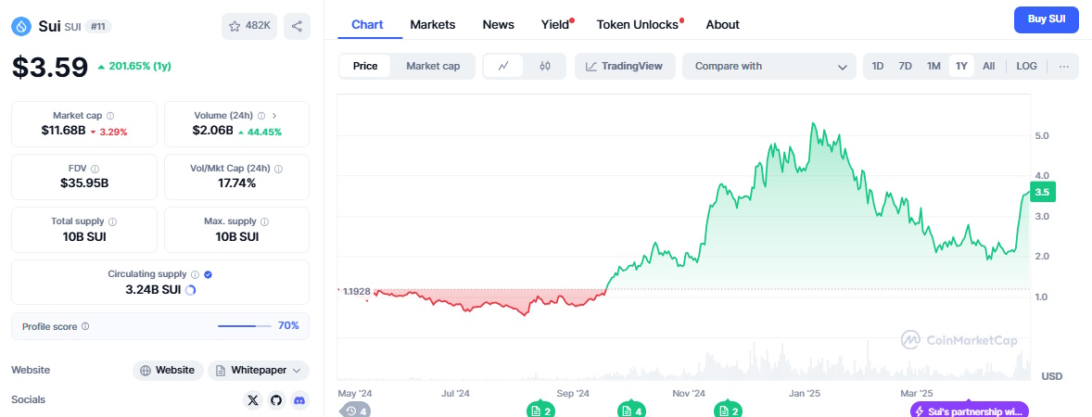Image resolution: width=1092 pixels, height=417 pixels.
Task: Open the TradingView chart button
Action: tap(624, 66)
